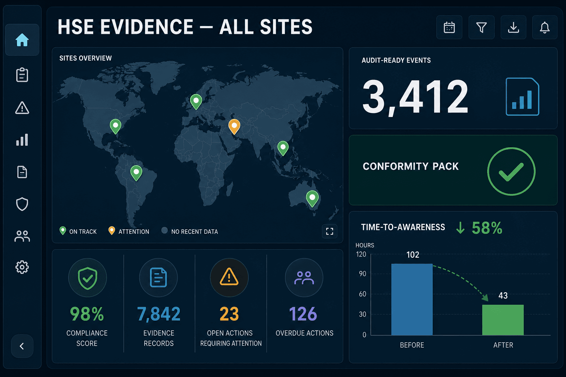Click the 126 overdue actions value
Screen dimensions: 566x377
click(303, 314)
